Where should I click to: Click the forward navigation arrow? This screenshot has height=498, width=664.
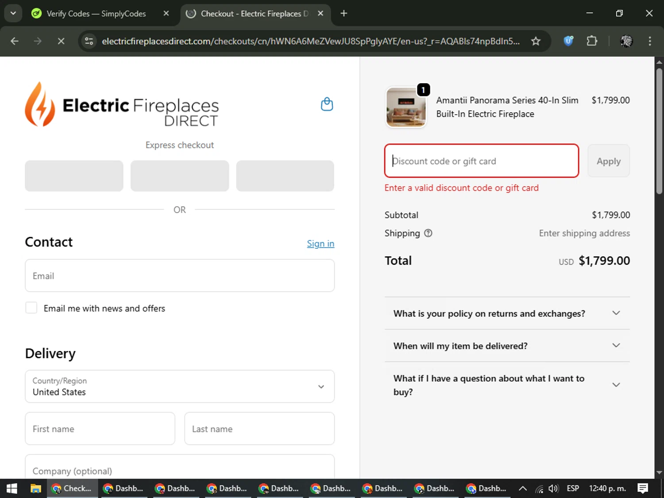38,41
